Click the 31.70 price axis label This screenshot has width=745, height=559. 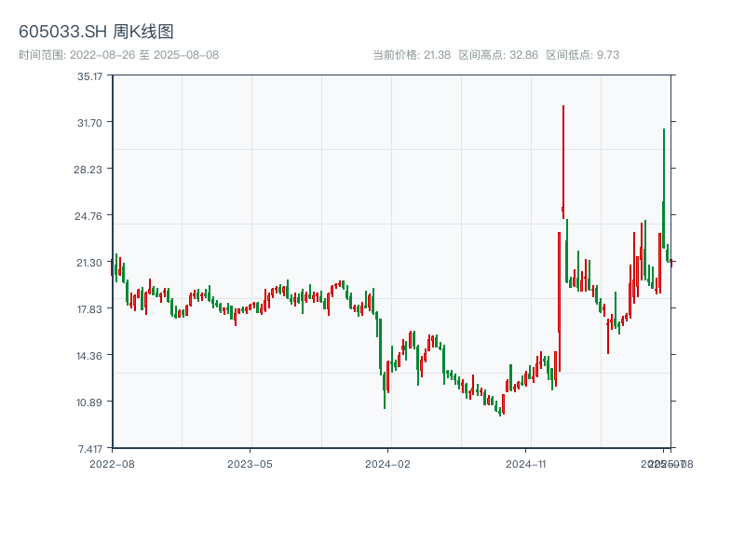tap(90, 123)
